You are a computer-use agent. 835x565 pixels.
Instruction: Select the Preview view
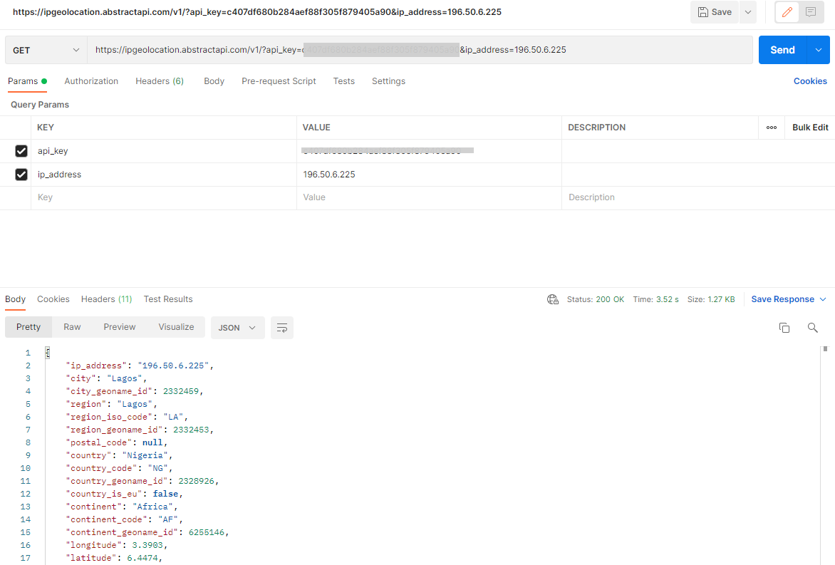click(x=119, y=327)
